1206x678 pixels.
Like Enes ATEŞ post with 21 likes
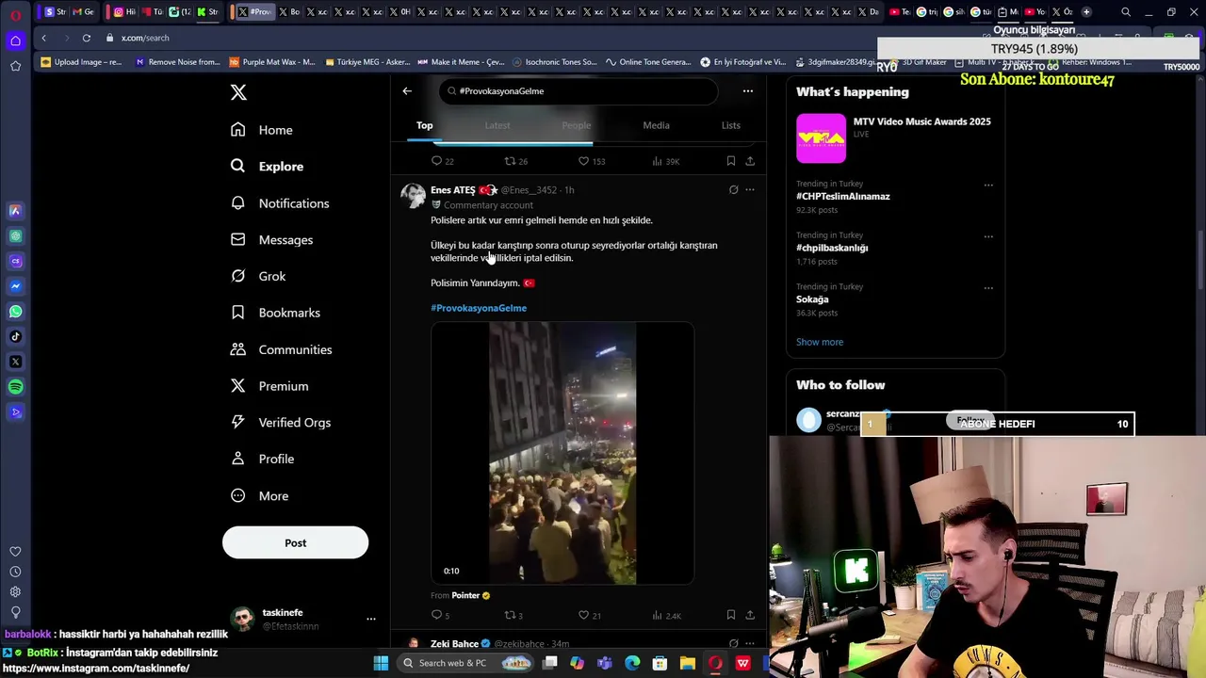590,616
